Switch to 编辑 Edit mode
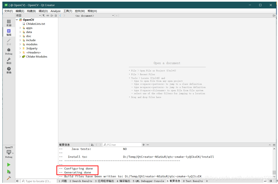The width and height of the screenshot is (278, 184). pyautogui.click(x=9, y=32)
